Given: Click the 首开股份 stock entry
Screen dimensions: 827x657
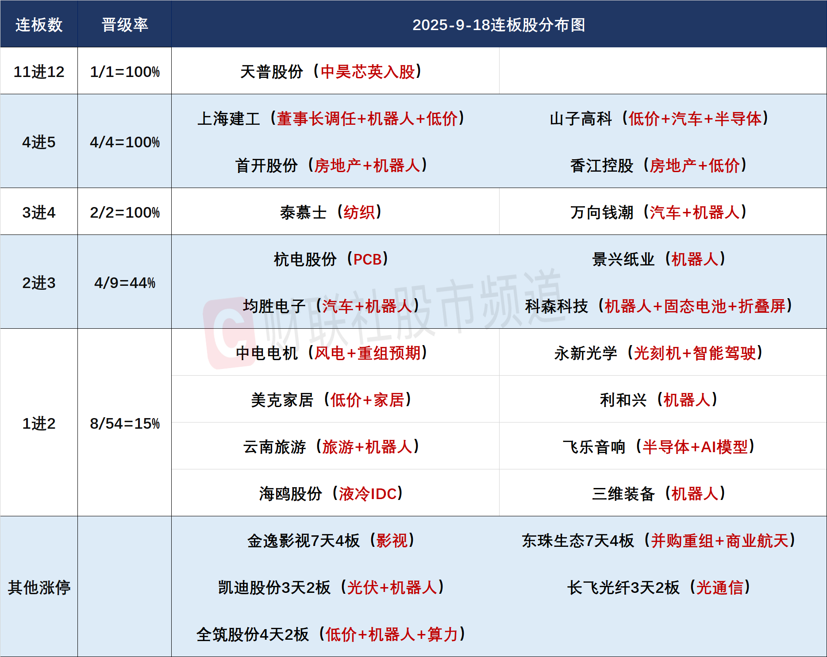Looking at the screenshot, I should [x=331, y=165].
